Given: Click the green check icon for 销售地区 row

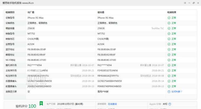Looking at the screenshot, I should coord(169,39).
